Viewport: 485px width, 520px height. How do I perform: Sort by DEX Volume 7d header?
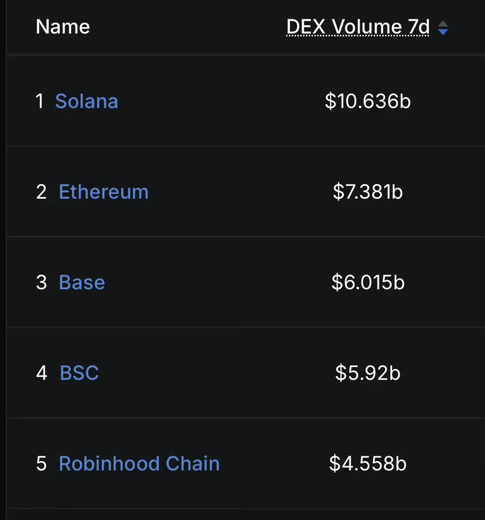(x=358, y=27)
